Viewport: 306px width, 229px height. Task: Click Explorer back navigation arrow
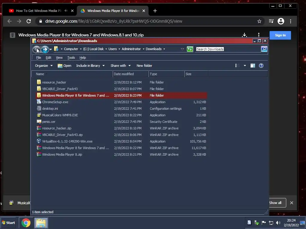36,49
